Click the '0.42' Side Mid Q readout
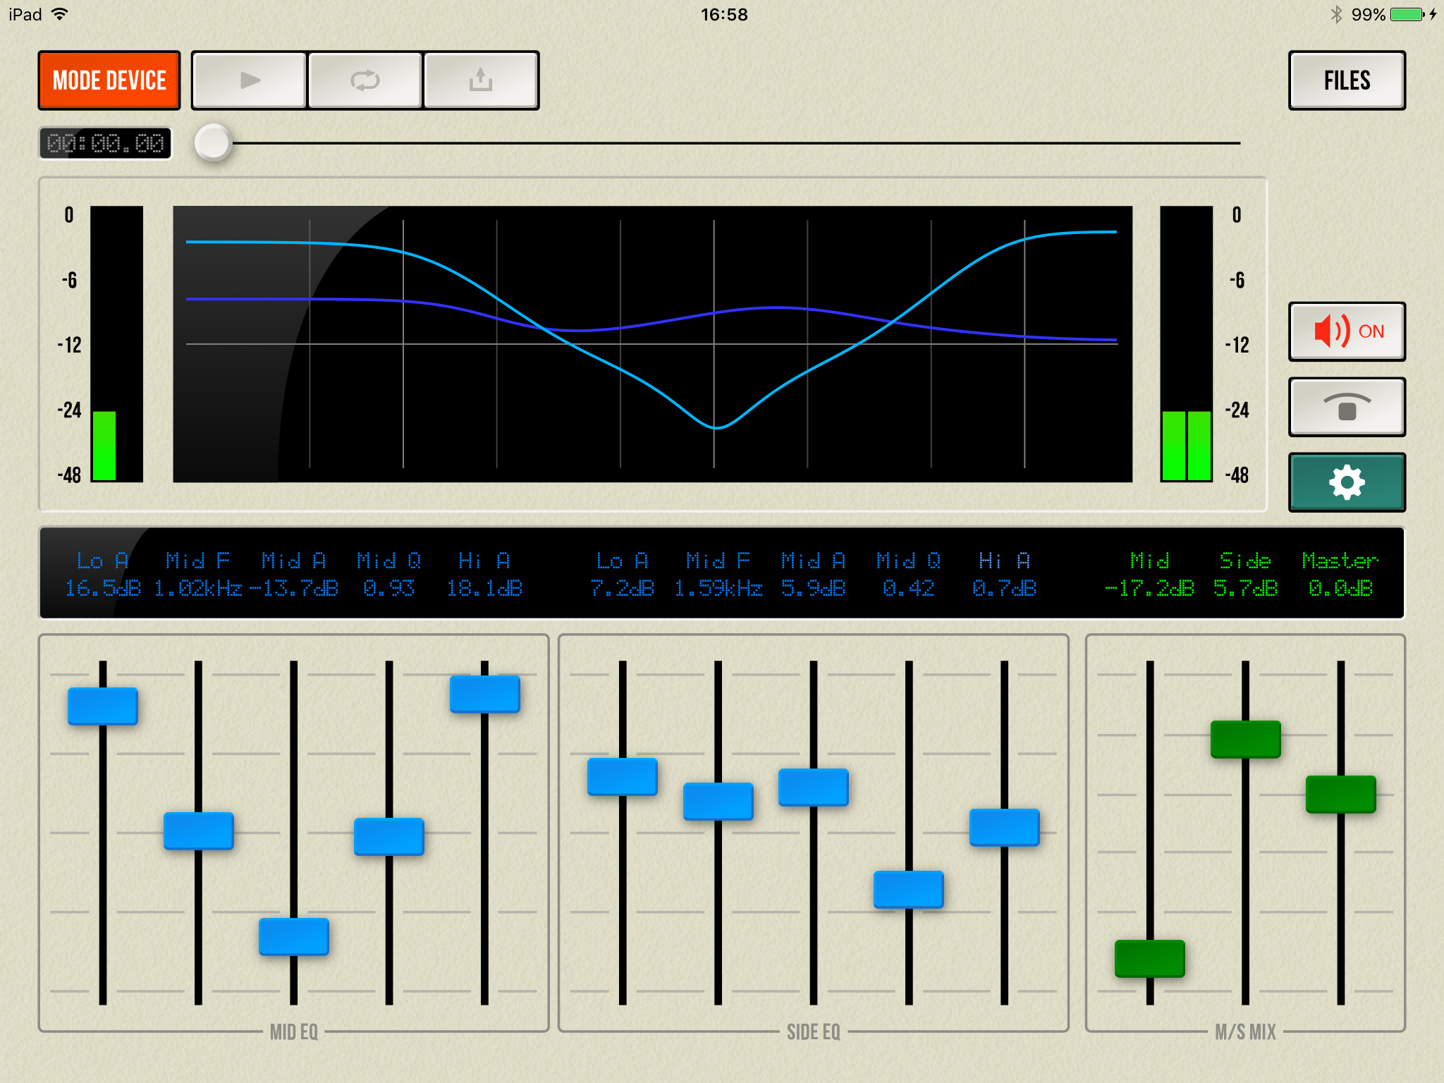Screen dimensions: 1444x1083 click(x=909, y=588)
